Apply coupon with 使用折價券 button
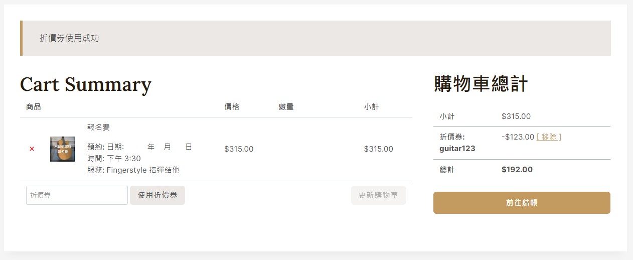Screen dimensions: 633x260 click(157, 195)
